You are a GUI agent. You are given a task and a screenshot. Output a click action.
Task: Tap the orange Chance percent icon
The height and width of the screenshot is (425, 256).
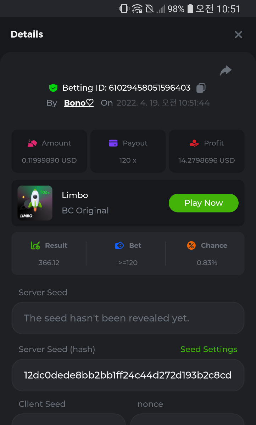pos(191,245)
